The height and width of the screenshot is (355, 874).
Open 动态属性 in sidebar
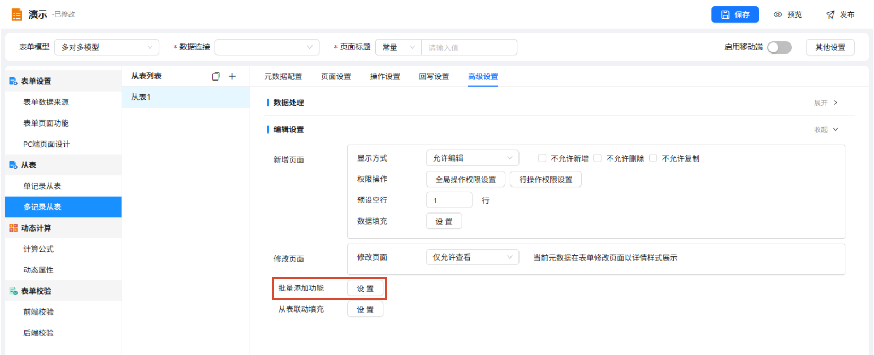(x=63, y=270)
